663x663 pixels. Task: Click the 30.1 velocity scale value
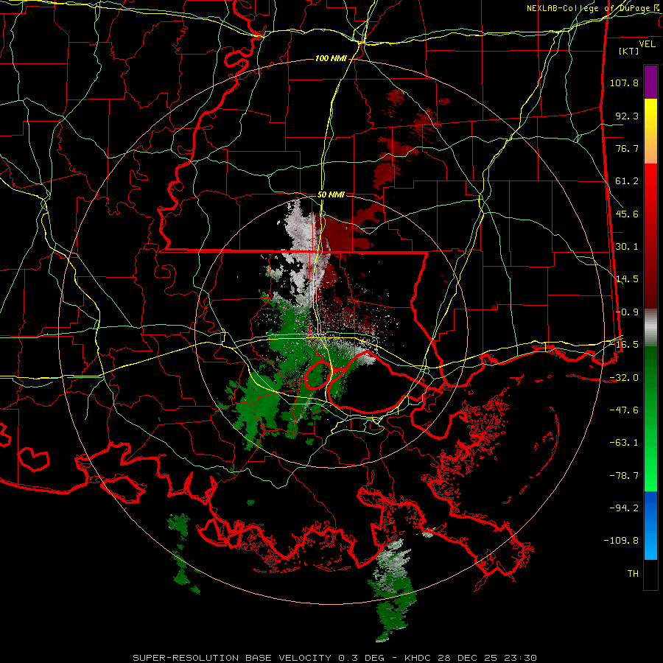pos(627,247)
